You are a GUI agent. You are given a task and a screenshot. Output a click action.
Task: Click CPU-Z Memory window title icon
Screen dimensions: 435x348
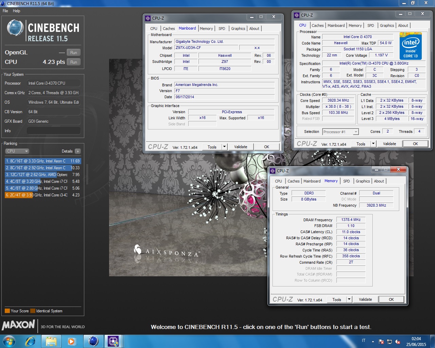[x=273, y=171]
